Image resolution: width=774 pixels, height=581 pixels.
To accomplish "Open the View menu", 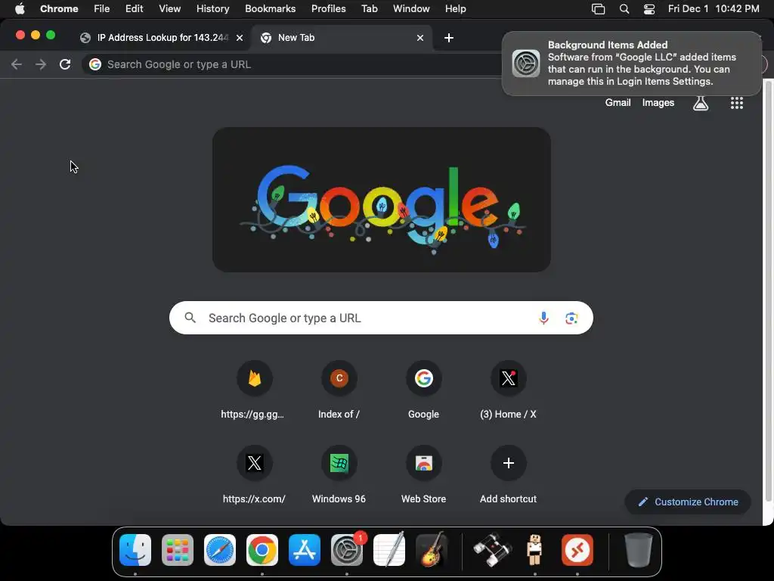I will pos(169,8).
